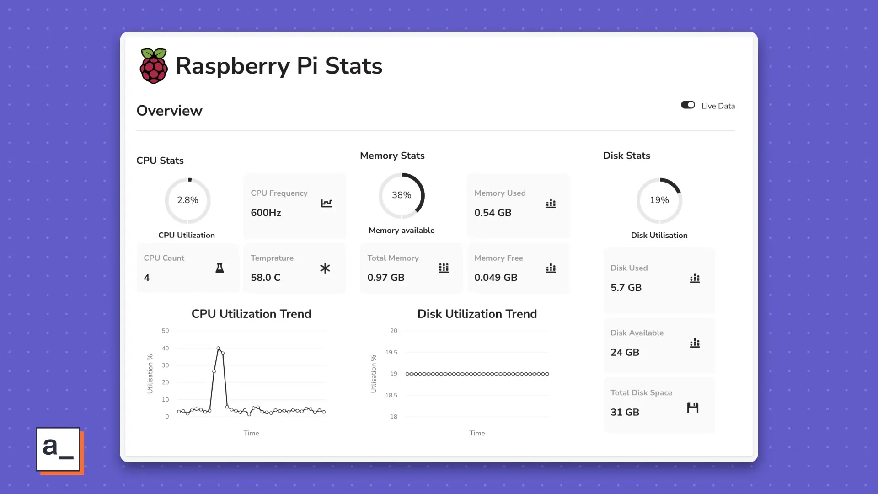The height and width of the screenshot is (494, 878).
Task: Click the Raspberry Pi Stats header
Action: click(279, 66)
